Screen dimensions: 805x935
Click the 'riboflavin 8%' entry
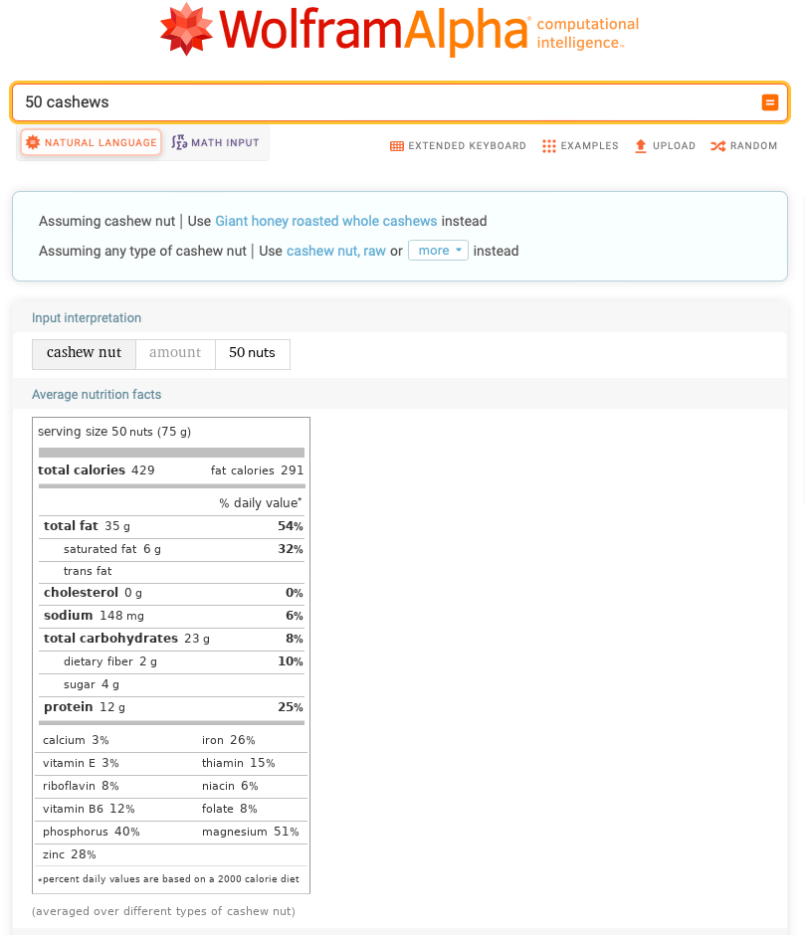pyautogui.click(x=81, y=786)
